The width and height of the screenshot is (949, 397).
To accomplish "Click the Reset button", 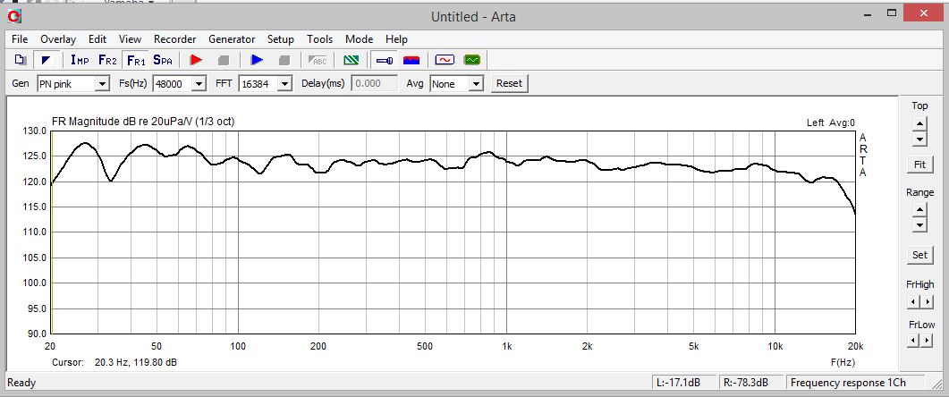I will coord(509,83).
